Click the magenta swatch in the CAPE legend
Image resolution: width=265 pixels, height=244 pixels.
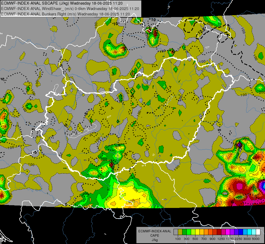coord(228,232)
